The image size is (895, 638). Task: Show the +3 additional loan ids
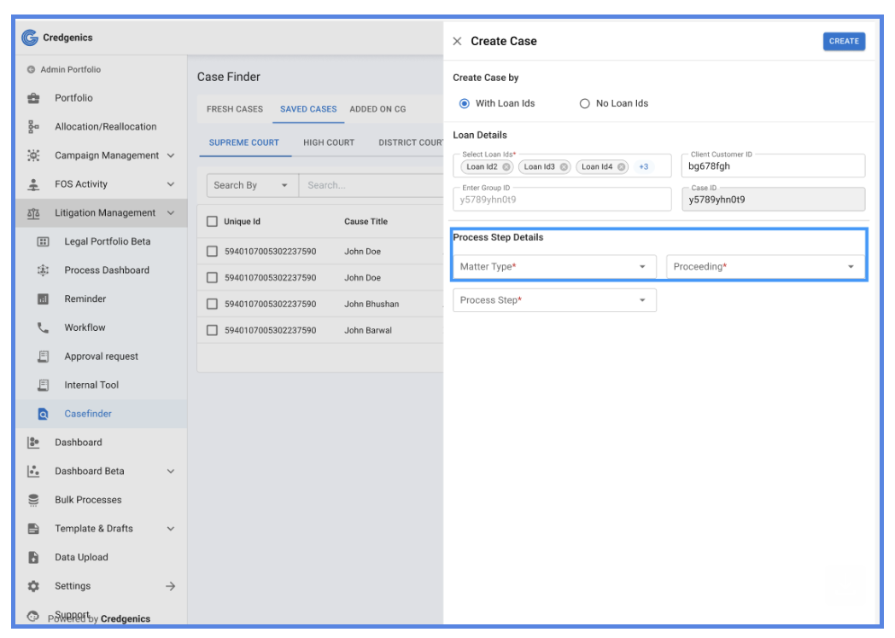click(x=643, y=167)
